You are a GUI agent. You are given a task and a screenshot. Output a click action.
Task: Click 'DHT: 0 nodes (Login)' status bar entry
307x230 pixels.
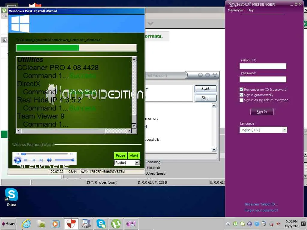pos(102,182)
